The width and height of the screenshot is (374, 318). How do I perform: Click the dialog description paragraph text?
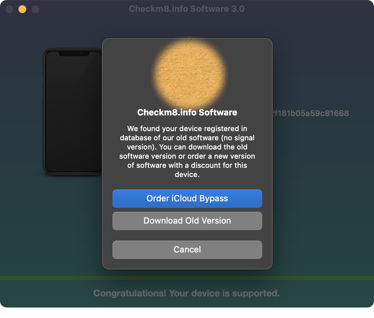tap(187, 151)
